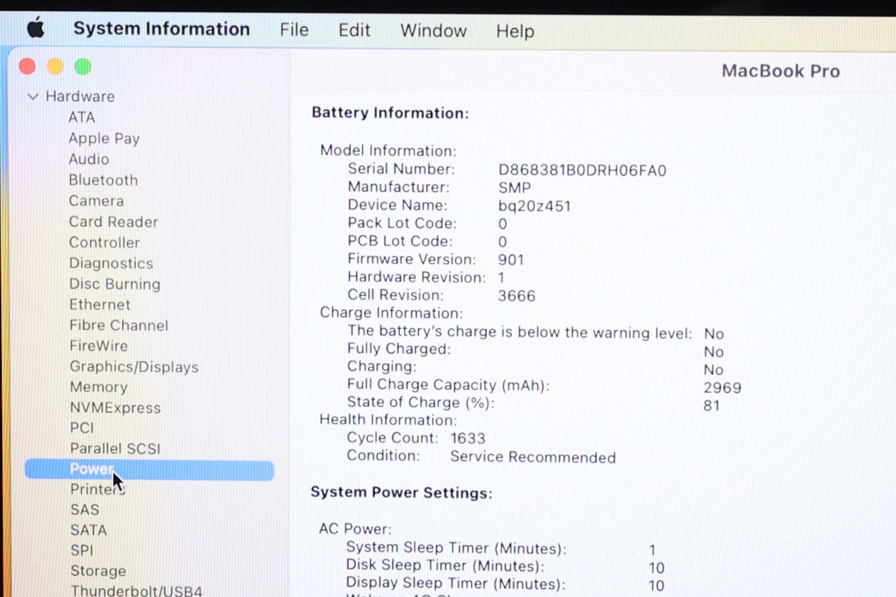
Task: Click the battery serial number value
Action: 582,170
